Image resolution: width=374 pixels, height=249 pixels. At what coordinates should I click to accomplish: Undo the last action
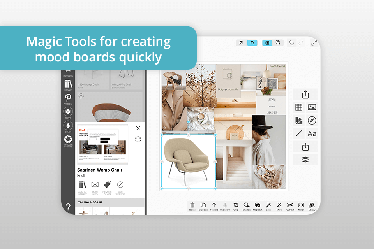(x=291, y=43)
